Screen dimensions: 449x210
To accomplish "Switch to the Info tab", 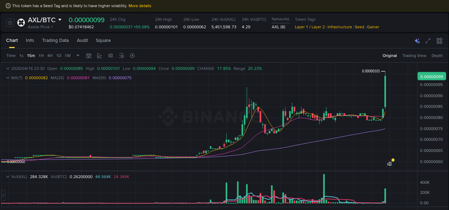I will point(30,40).
